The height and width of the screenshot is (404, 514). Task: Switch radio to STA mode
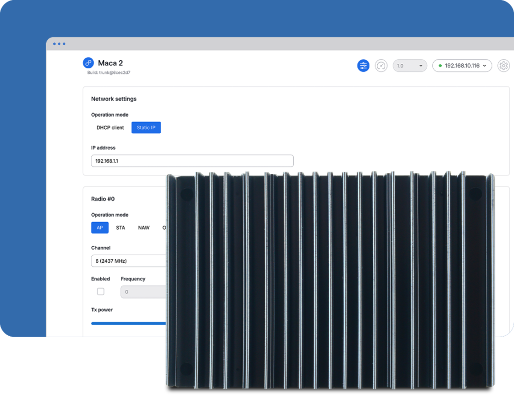[x=120, y=228]
